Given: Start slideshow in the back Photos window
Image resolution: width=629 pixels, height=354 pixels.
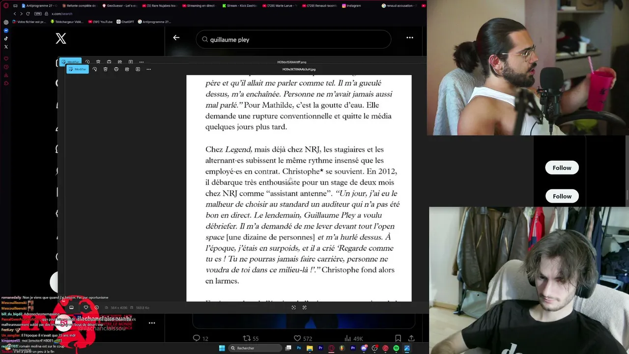Looking at the screenshot, I should (131, 62).
